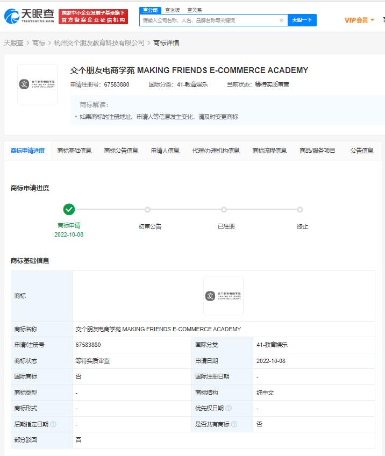
Task: Click the 等待实质审查 value in 商标状态 row
Action: [x=92, y=361]
